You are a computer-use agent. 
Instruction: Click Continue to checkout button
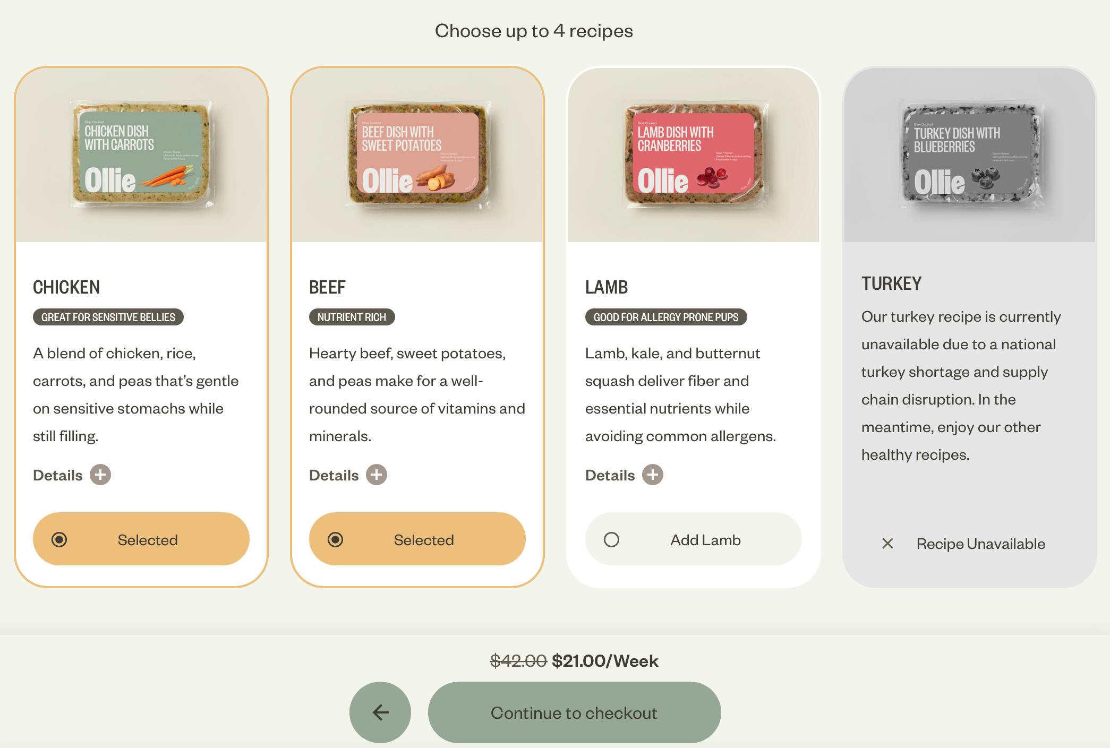[x=574, y=712]
